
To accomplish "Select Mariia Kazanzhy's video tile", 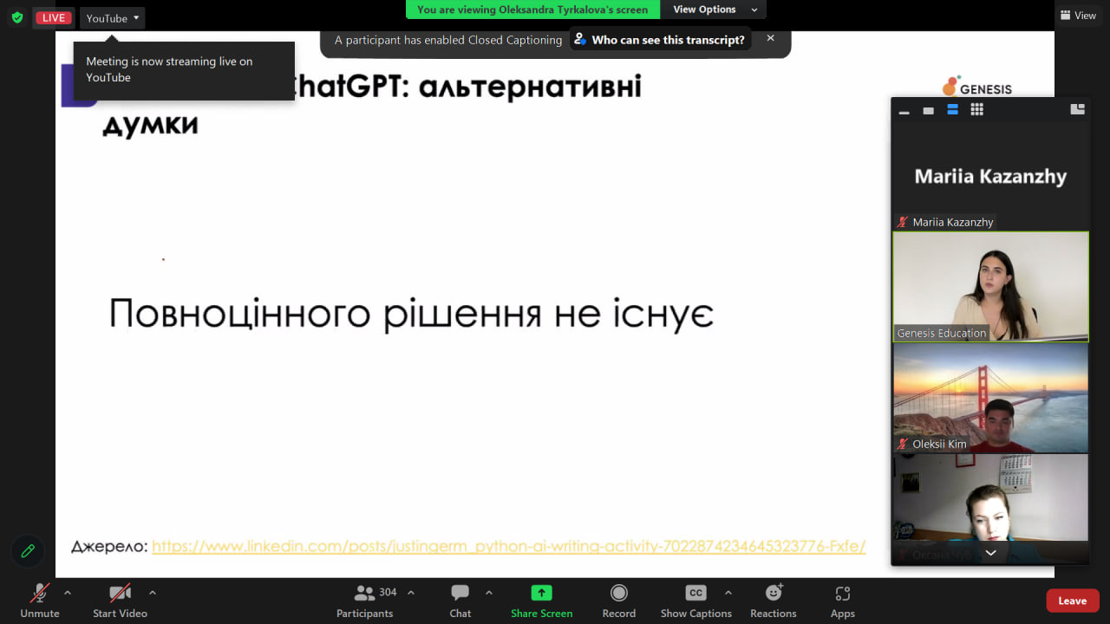I will (990, 176).
